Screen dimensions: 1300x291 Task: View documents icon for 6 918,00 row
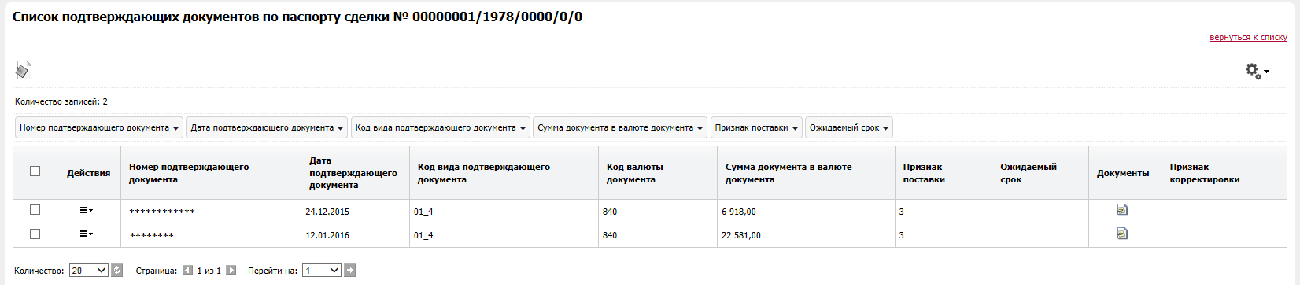click(x=1122, y=210)
